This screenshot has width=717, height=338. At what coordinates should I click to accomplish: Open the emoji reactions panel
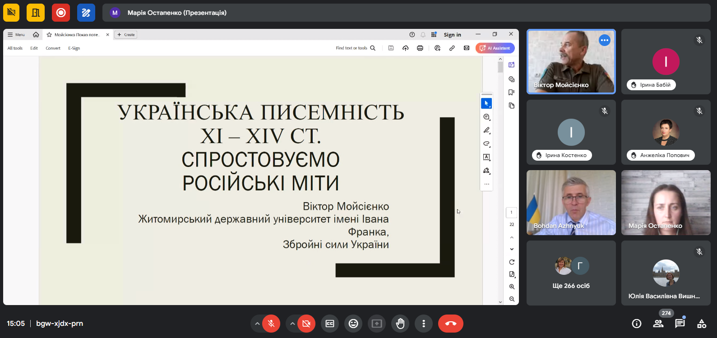coord(353,324)
